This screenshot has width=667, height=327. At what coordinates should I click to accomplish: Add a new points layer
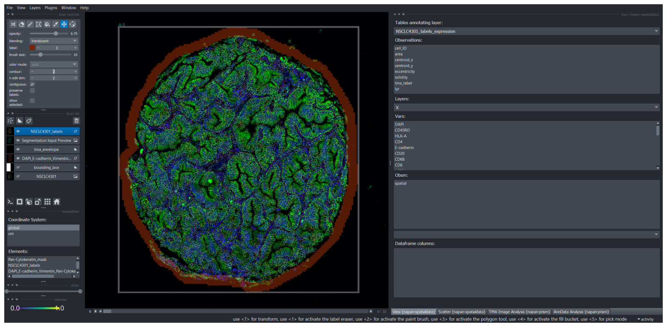tap(11, 121)
